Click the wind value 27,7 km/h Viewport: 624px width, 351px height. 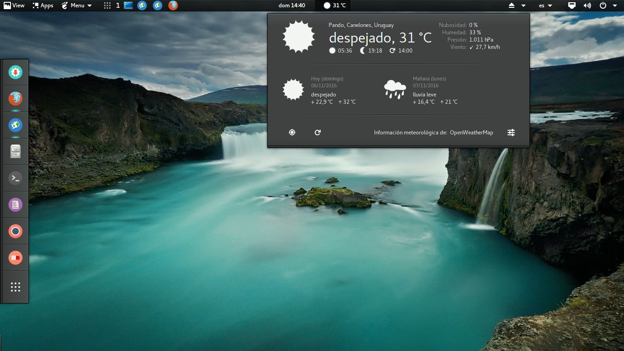[x=488, y=47]
